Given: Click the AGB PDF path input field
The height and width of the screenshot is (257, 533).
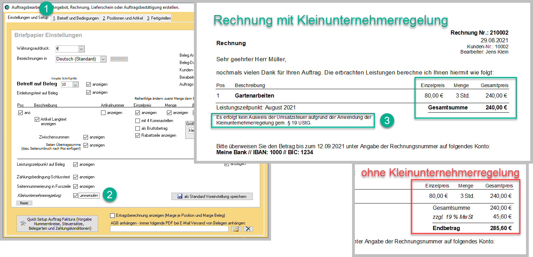Looking at the screenshot, I should point(169,229).
